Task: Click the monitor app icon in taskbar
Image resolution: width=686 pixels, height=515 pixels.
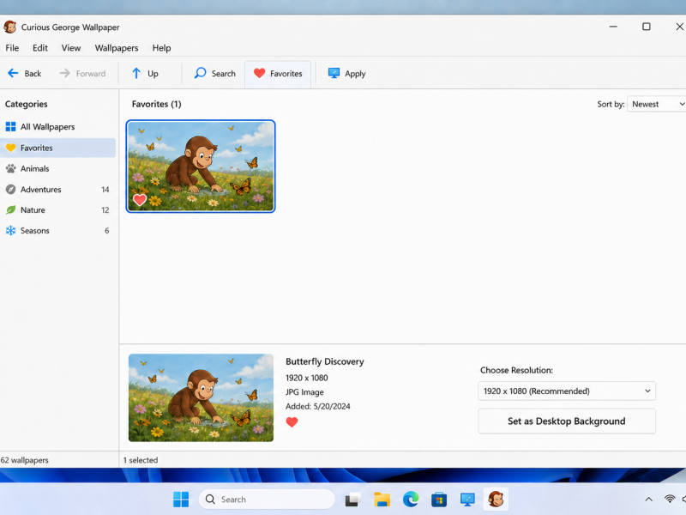Action: click(x=467, y=500)
